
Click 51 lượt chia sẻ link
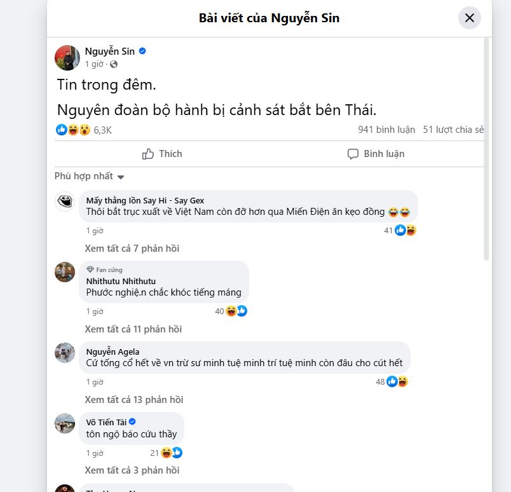coord(455,129)
